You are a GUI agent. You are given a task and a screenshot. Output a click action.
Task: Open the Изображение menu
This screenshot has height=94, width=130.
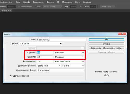click(x=6, y=2)
